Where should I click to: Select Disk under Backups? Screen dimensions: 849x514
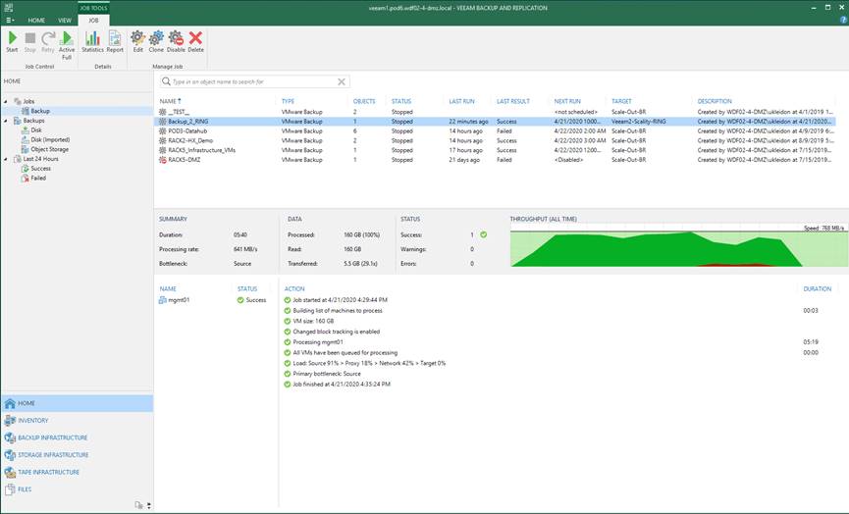click(35, 129)
